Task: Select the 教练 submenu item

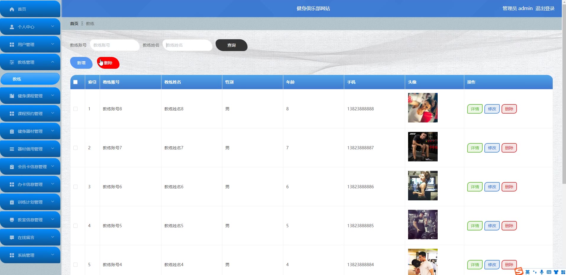Action: point(30,79)
